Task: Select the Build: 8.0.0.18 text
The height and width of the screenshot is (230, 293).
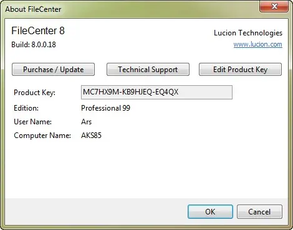Action: coord(34,45)
